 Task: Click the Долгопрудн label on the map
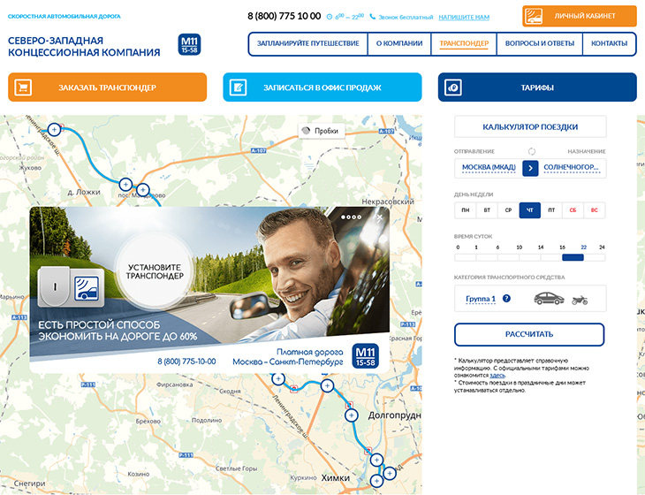[x=394, y=415]
